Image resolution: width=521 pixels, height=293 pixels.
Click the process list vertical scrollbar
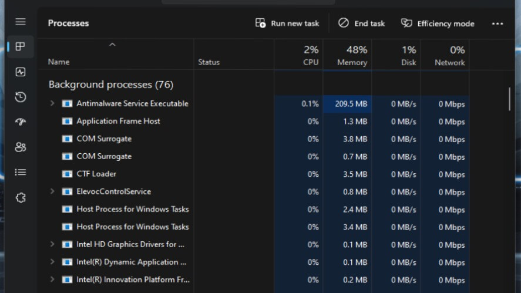click(509, 99)
